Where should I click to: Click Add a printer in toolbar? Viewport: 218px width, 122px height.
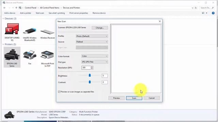coord(26,13)
